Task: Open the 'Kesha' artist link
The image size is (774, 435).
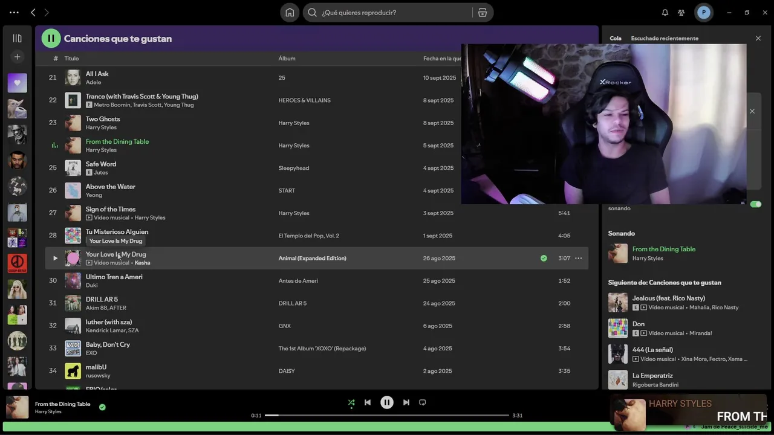Action: tap(142, 263)
